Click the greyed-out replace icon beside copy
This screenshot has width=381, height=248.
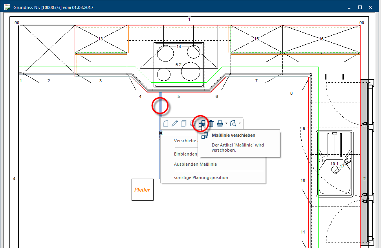pos(192,123)
